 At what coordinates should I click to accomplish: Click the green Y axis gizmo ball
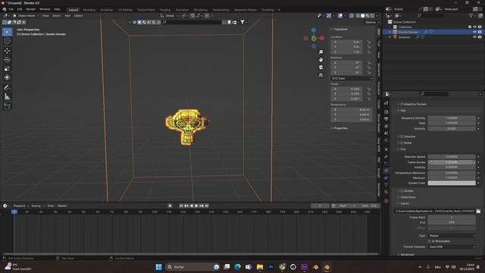coord(314,39)
